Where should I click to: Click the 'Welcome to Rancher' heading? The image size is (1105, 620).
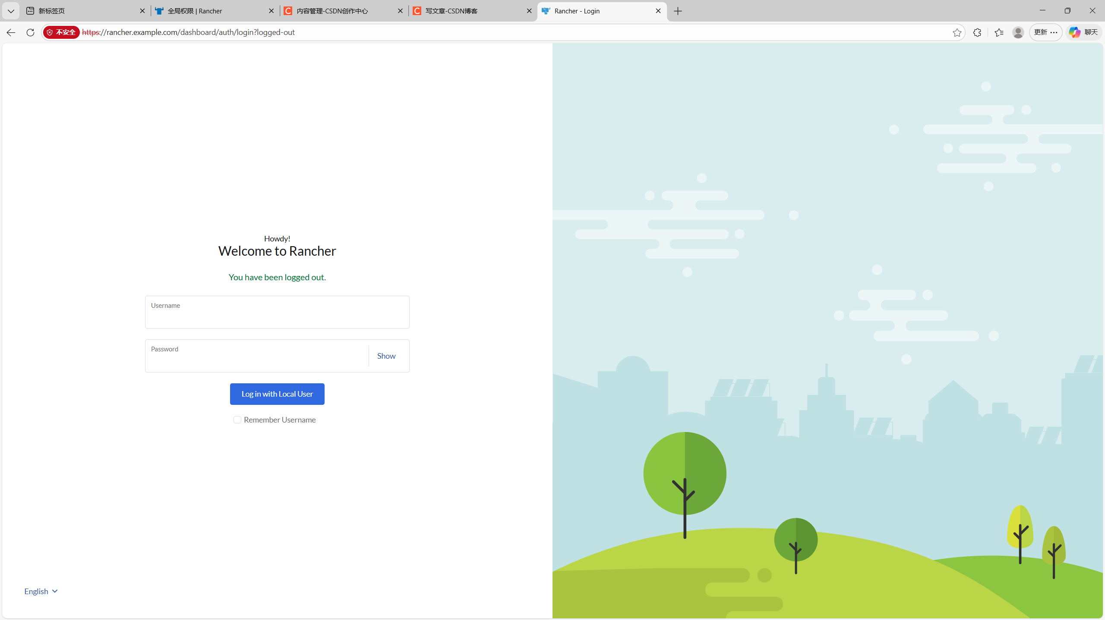point(277,251)
